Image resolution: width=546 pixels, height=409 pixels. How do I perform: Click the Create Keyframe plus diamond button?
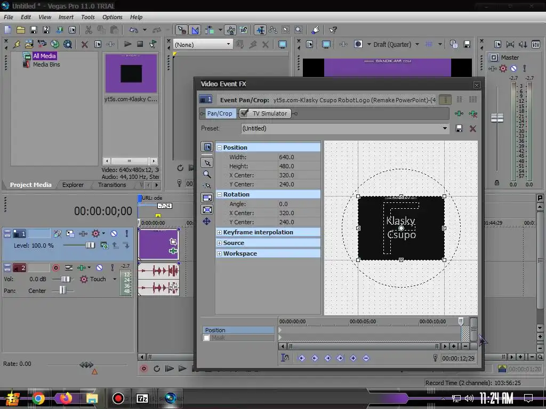click(353, 358)
